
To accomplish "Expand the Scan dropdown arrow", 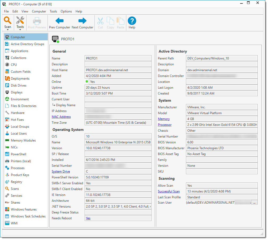I will tap(8, 30).
